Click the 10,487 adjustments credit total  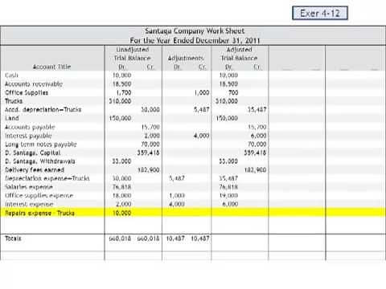[x=200, y=238]
